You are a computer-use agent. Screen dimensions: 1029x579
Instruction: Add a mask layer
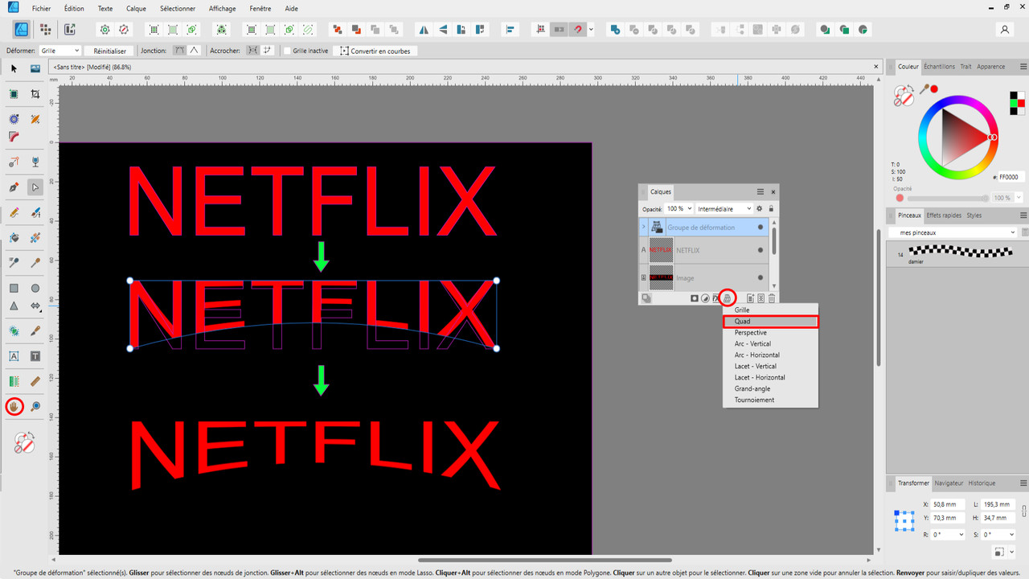[695, 298]
